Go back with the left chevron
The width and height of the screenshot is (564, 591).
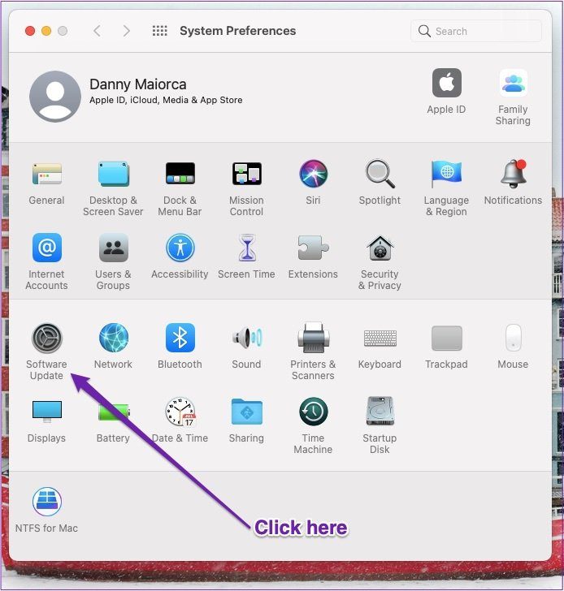click(98, 31)
